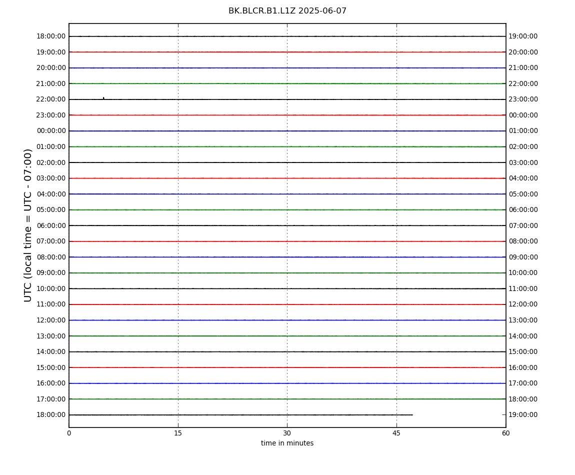Pick right-axis label 23:00:00
The width and height of the screenshot is (575, 475).
click(523, 99)
